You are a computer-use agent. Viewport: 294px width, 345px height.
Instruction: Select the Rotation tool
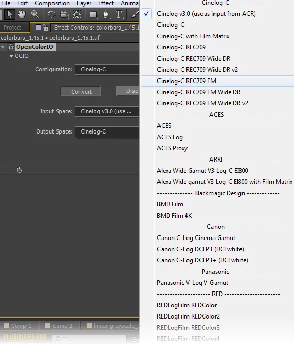tap(51, 14)
